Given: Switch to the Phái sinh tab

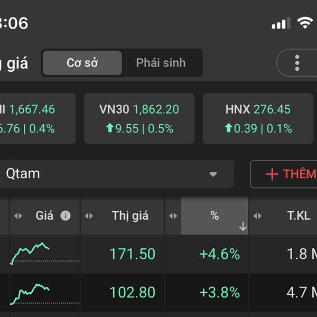Looking at the screenshot, I should 161,63.
